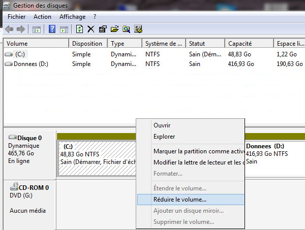Toggle the console tree pane icon
The image size is (305, 230).
(37, 29)
